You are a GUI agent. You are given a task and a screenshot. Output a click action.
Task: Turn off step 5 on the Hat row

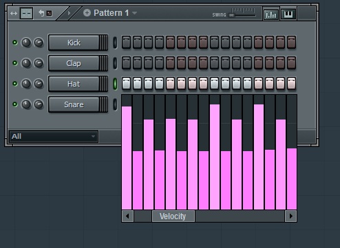pos(170,84)
